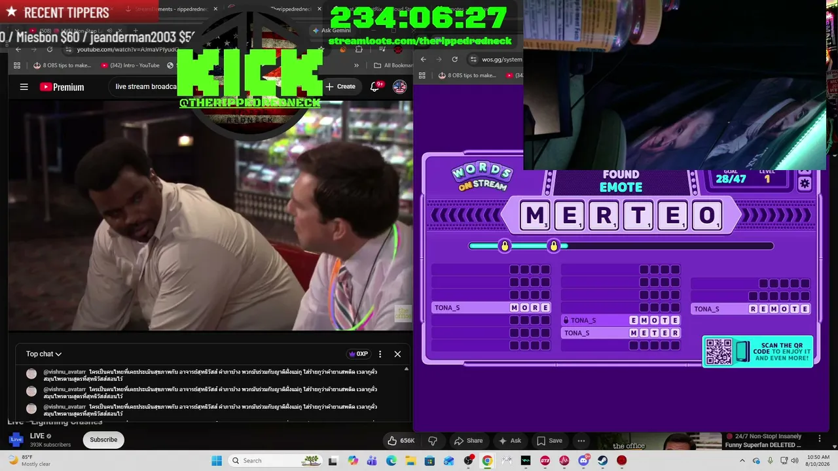Open the Windows Start menu

(217, 461)
